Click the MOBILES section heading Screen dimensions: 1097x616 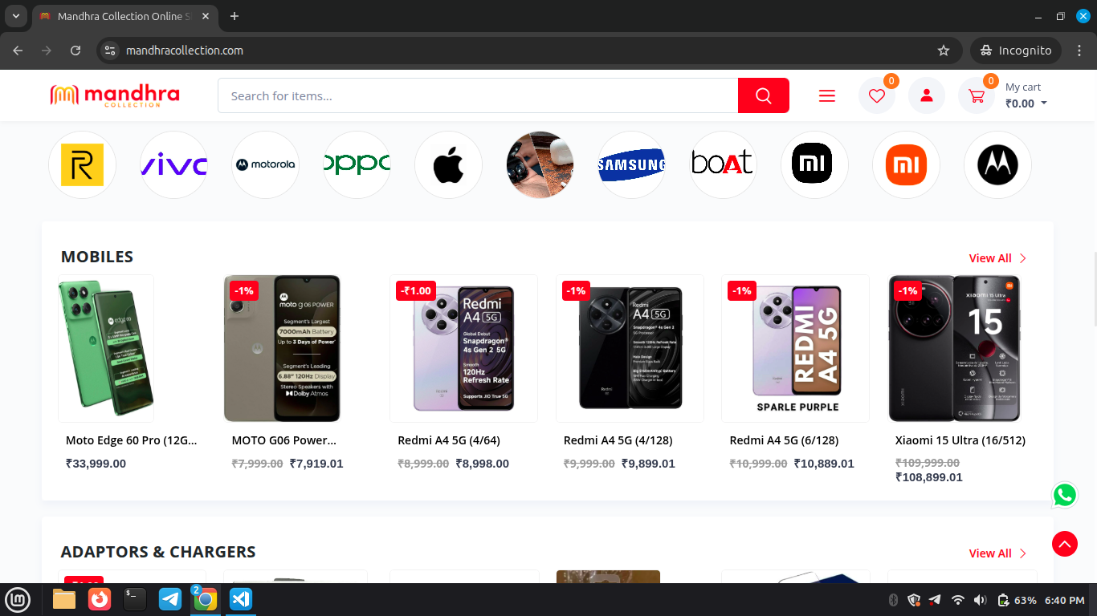pos(97,257)
